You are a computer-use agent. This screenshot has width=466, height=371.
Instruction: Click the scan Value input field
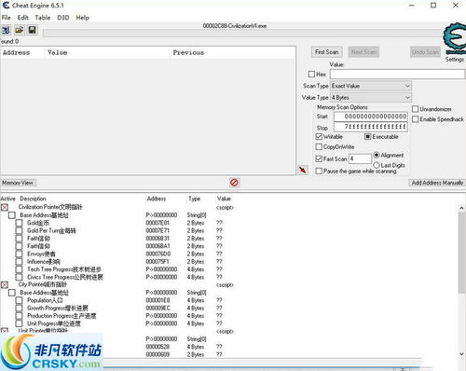[397, 75]
